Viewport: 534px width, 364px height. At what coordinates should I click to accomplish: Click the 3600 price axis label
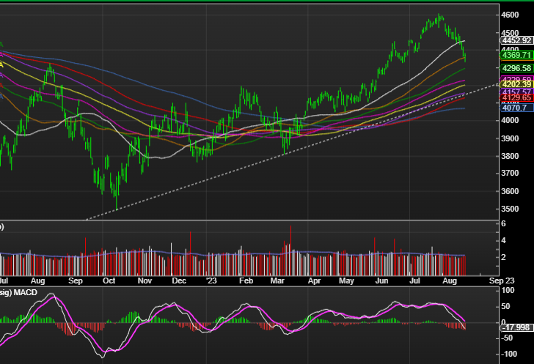click(510, 191)
